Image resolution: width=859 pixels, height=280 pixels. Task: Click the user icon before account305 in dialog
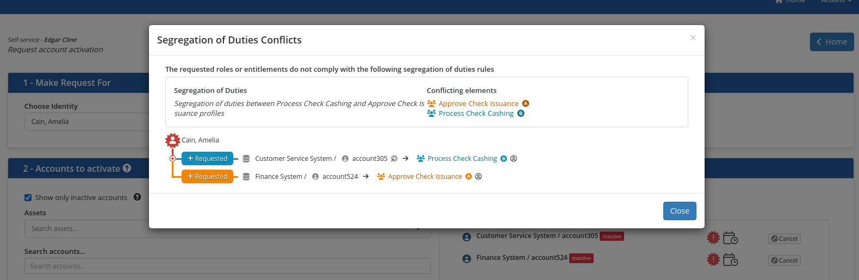coord(345,159)
